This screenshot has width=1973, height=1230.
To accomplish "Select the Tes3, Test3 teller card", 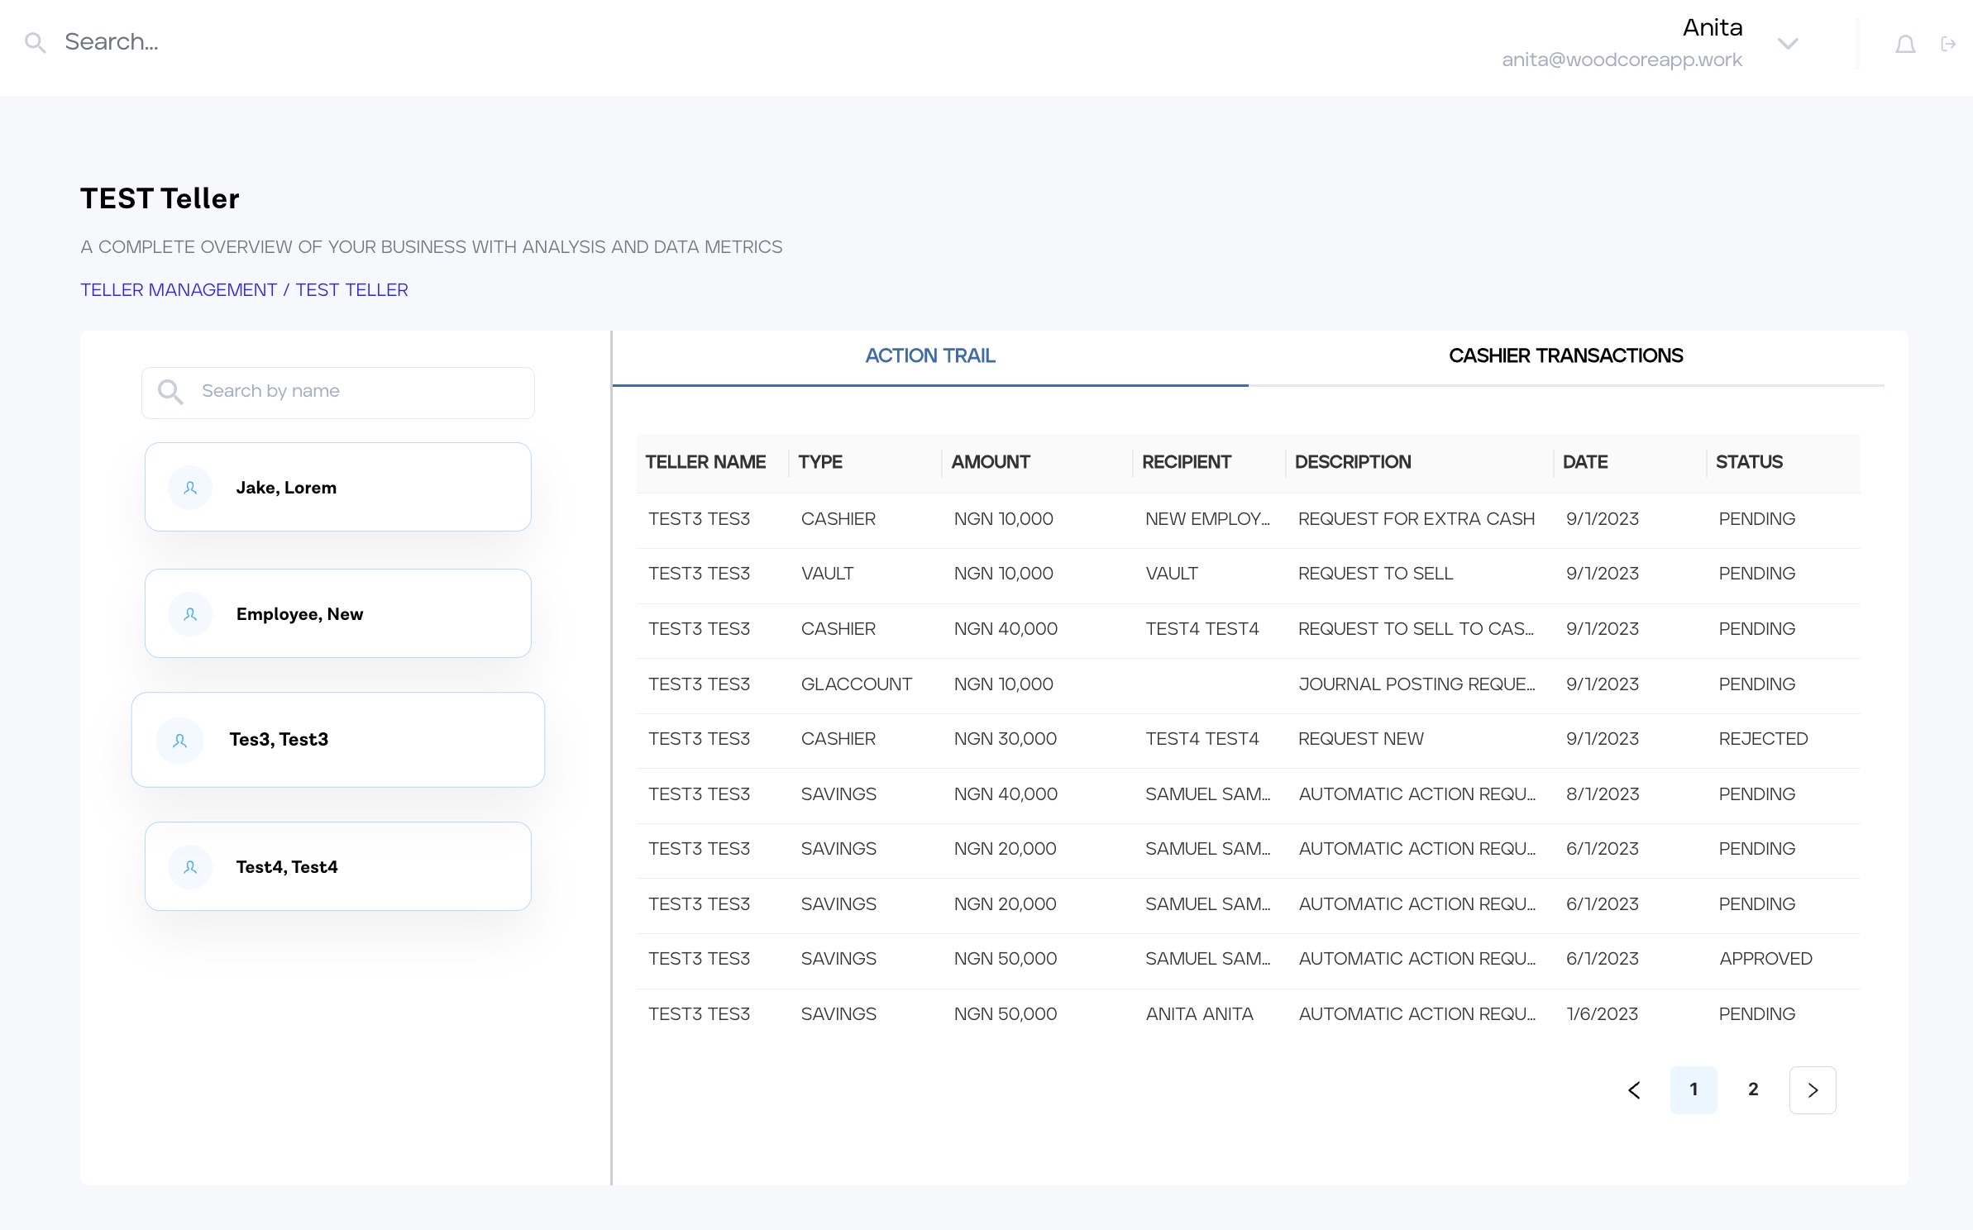I will (337, 740).
